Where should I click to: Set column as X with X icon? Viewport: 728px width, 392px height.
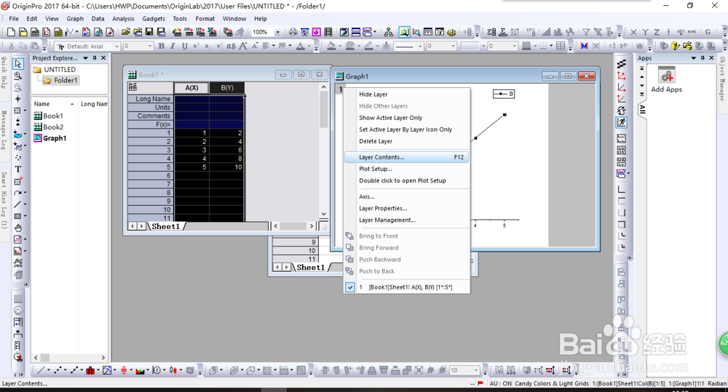coord(633,32)
